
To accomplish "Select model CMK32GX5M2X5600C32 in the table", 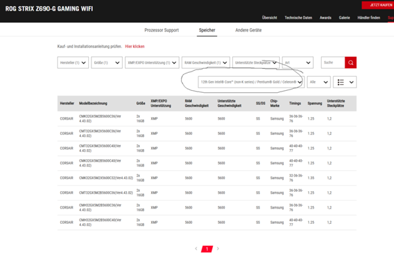I will (x=106, y=178).
